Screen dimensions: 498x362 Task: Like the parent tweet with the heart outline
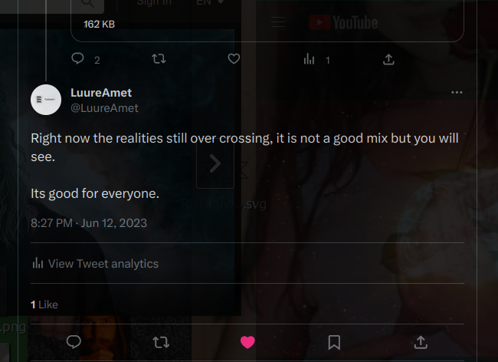tap(234, 59)
